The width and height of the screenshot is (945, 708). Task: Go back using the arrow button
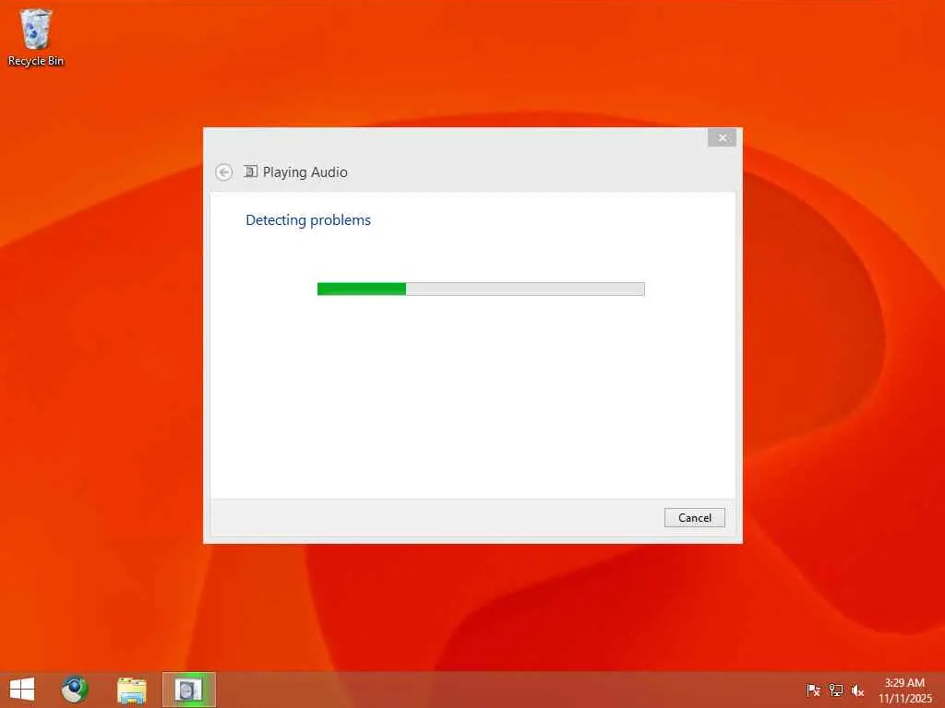coord(223,172)
